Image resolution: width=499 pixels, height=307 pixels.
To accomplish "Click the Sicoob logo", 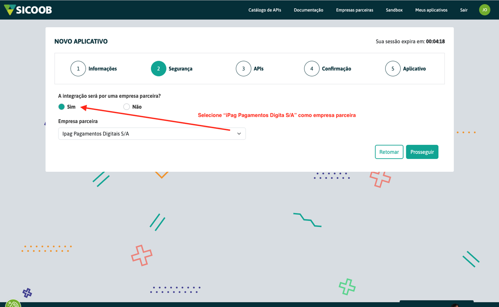I will coord(28,10).
